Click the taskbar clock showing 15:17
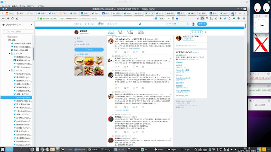The height and width of the screenshot is (152, 271). pyautogui.click(x=246, y=149)
